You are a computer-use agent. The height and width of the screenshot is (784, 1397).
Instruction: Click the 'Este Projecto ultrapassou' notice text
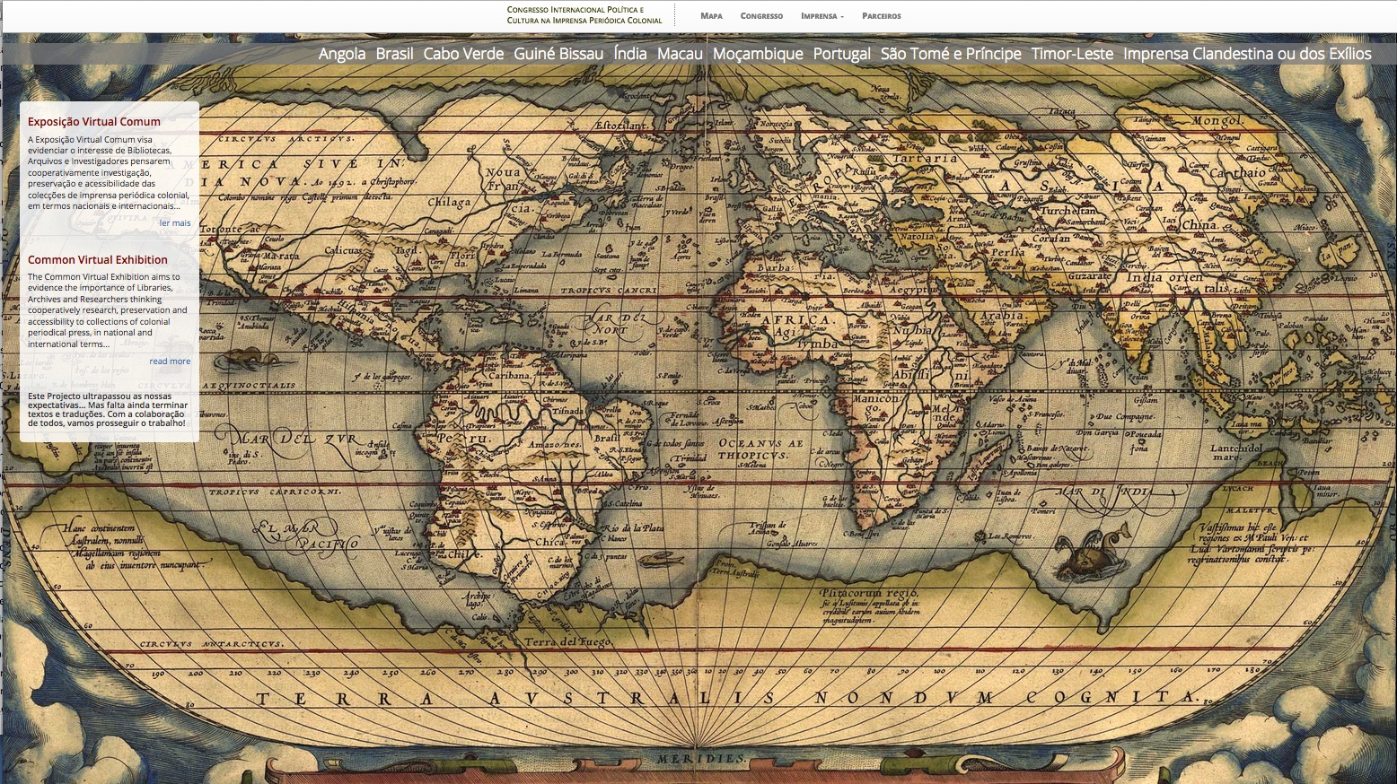tap(109, 409)
